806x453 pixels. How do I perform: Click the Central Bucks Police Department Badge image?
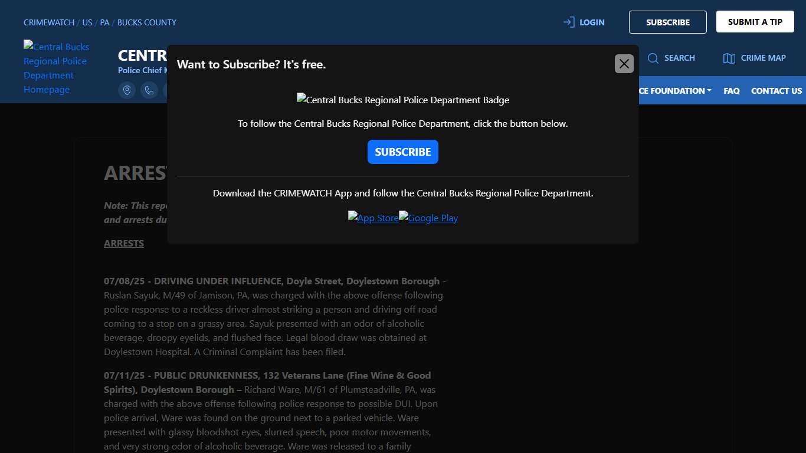402,100
